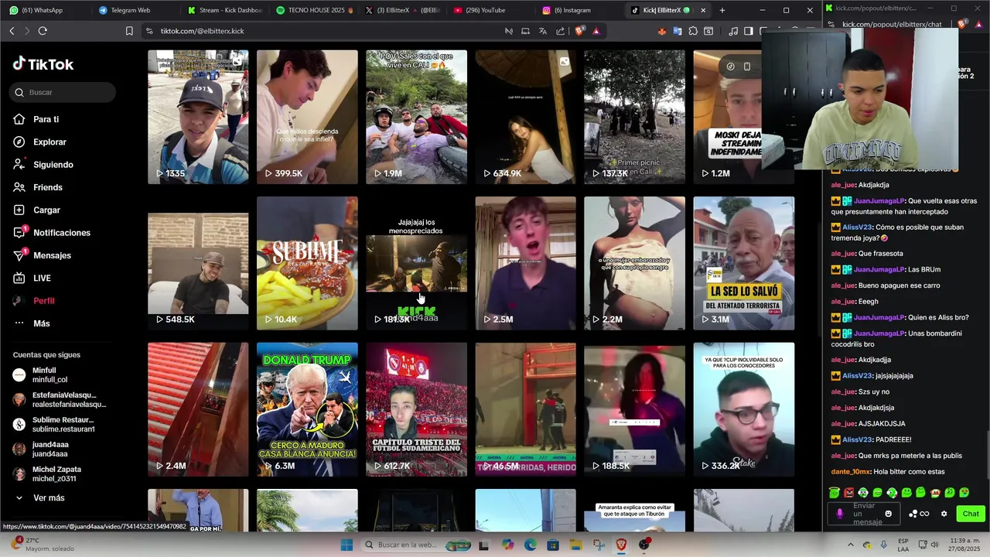Show hidden system tray icons
Image resolution: width=990 pixels, height=557 pixels.
(x=851, y=545)
